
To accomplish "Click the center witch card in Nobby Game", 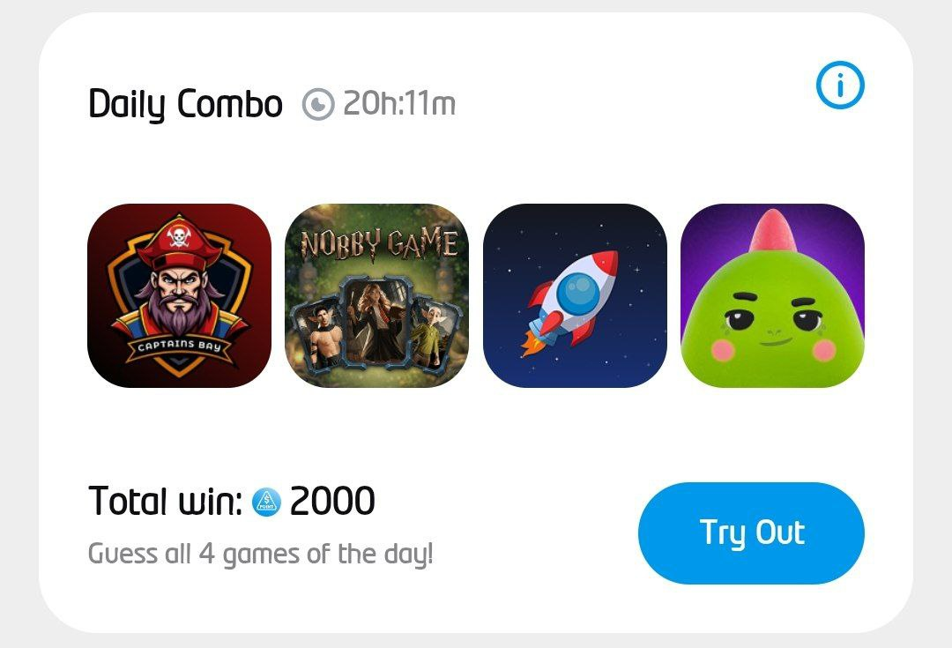I will point(376,321).
